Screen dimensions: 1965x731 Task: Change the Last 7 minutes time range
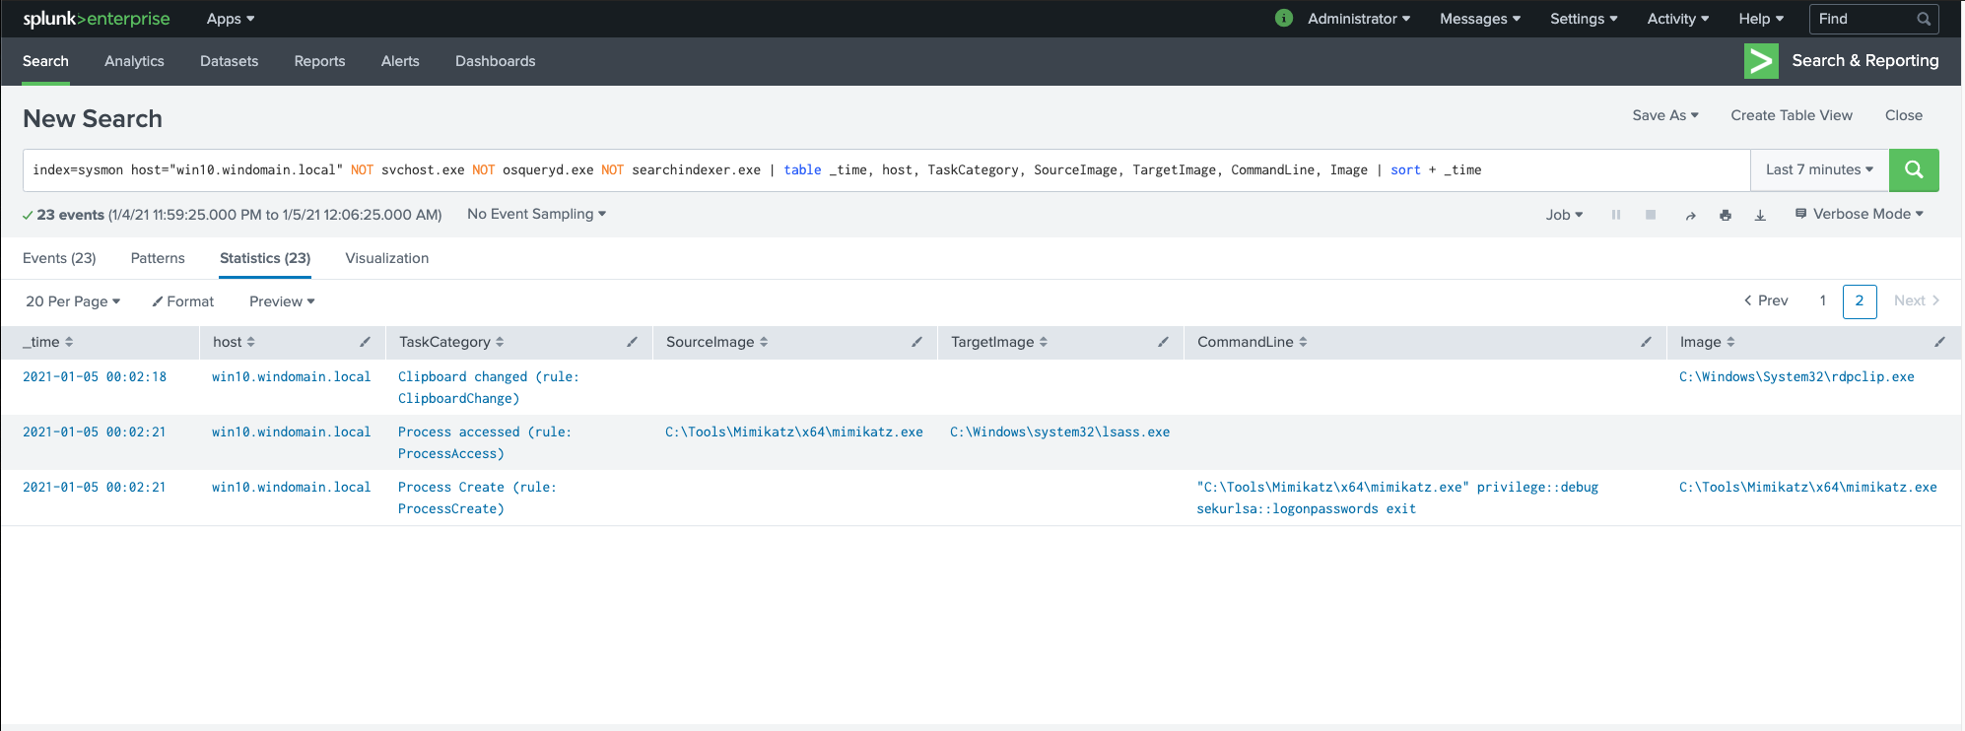[1819, 169]
